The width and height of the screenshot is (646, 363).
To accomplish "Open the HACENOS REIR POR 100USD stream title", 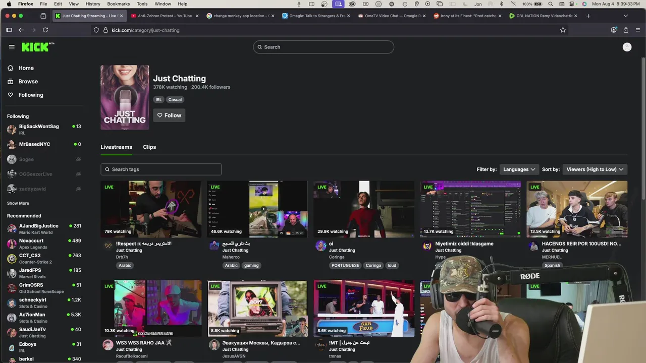I will 581,244.
